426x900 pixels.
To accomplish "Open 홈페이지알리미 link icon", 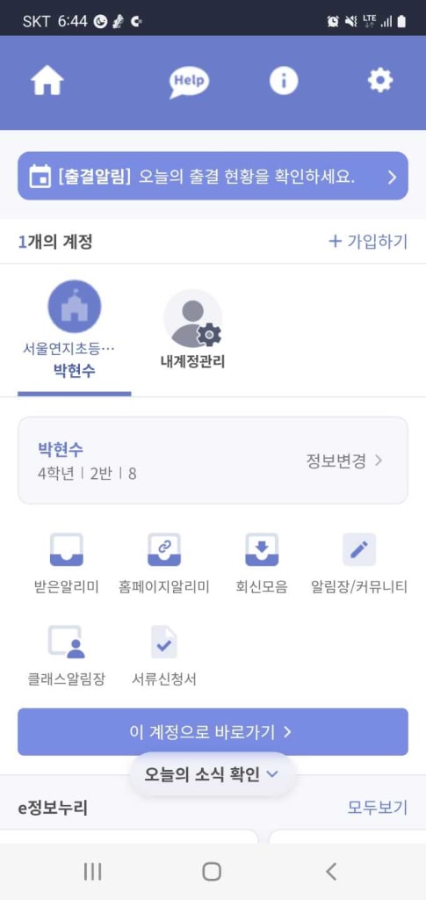I will [x=164, y=550].
